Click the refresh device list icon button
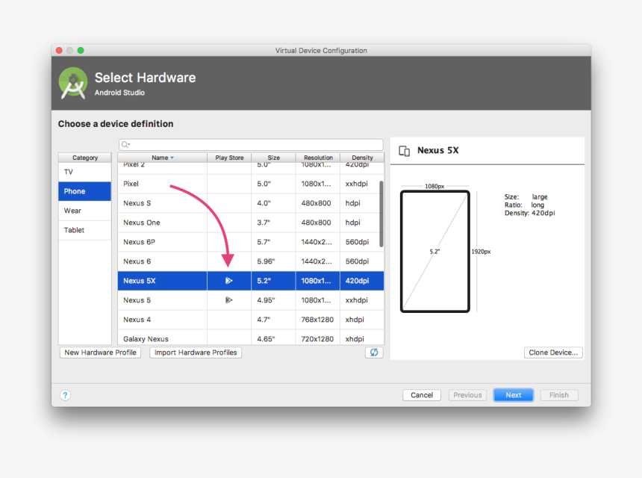 374,353
